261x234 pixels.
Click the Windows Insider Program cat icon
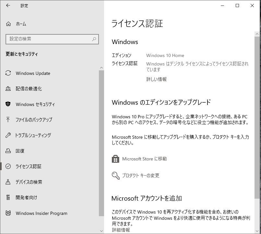(8, 213)
